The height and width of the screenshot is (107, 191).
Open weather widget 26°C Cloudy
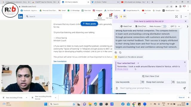click(x=7, y=104)
